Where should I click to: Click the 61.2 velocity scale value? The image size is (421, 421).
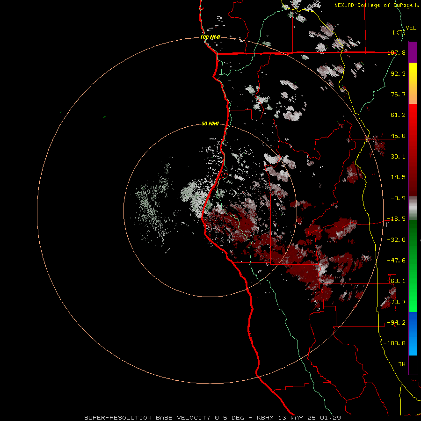click(x=398, y=115)
